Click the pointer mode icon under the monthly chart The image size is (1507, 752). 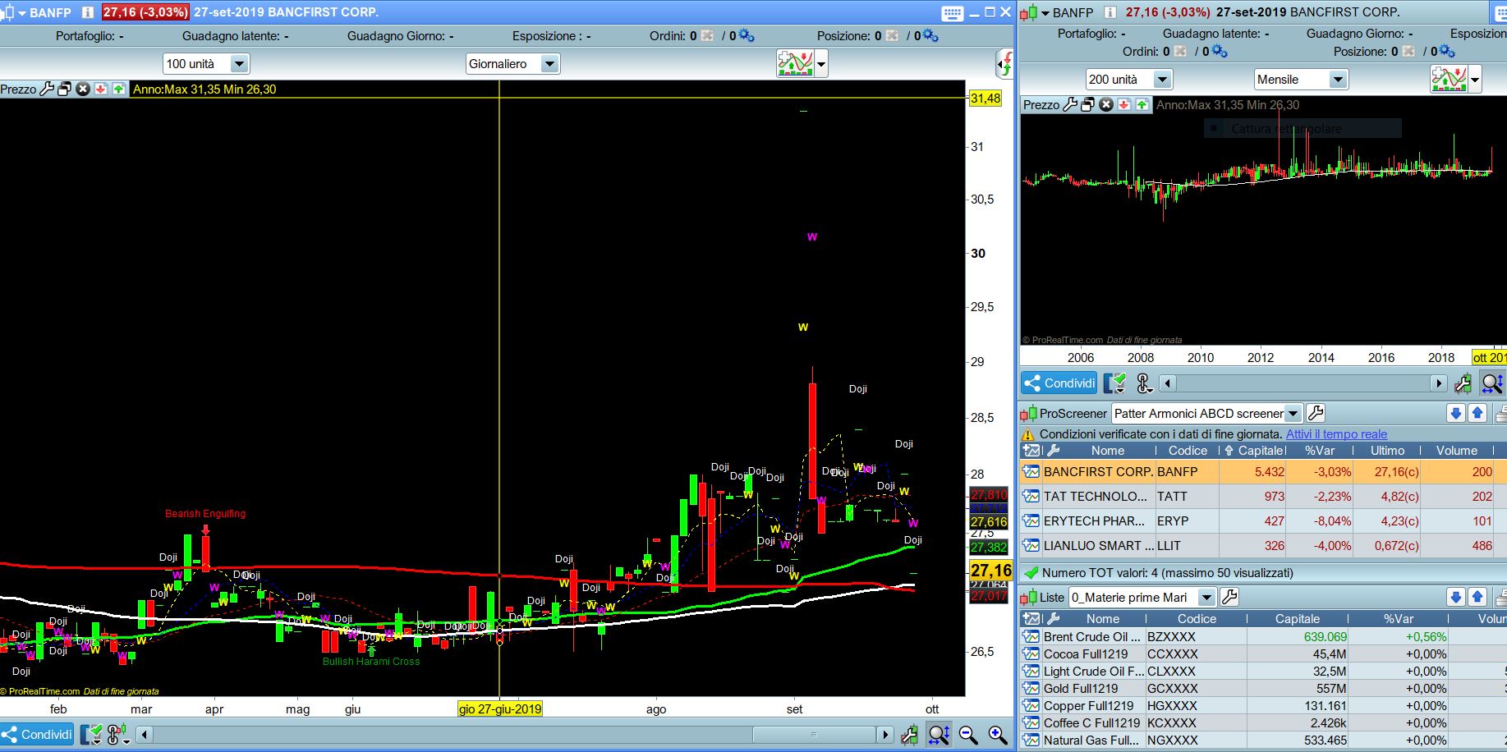(1143, 383)
